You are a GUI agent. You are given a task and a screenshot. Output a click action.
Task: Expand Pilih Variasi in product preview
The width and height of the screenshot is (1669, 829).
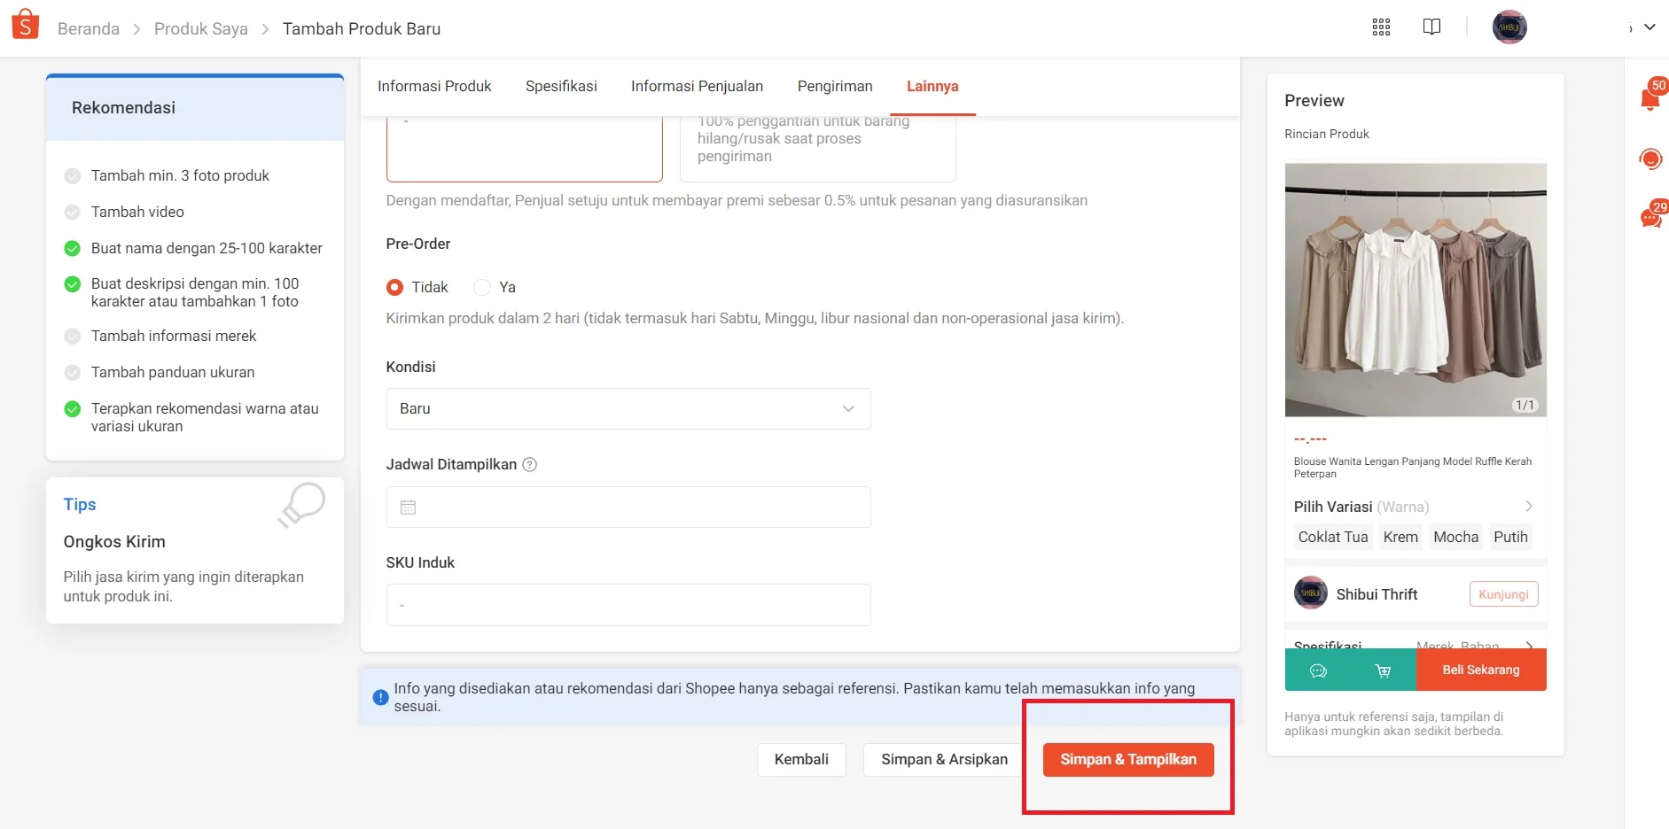coord(1528,507)
